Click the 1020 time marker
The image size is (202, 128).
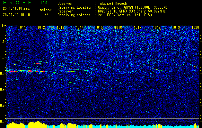[x=196, y=28]
